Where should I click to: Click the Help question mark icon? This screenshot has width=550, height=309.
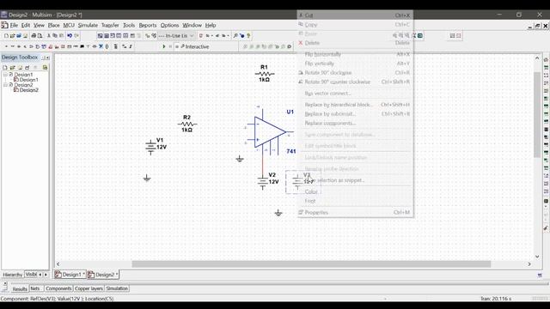coord(248,36)
